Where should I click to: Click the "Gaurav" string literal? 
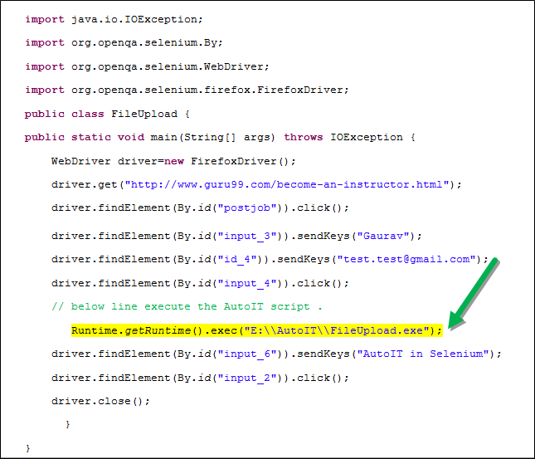385,236
